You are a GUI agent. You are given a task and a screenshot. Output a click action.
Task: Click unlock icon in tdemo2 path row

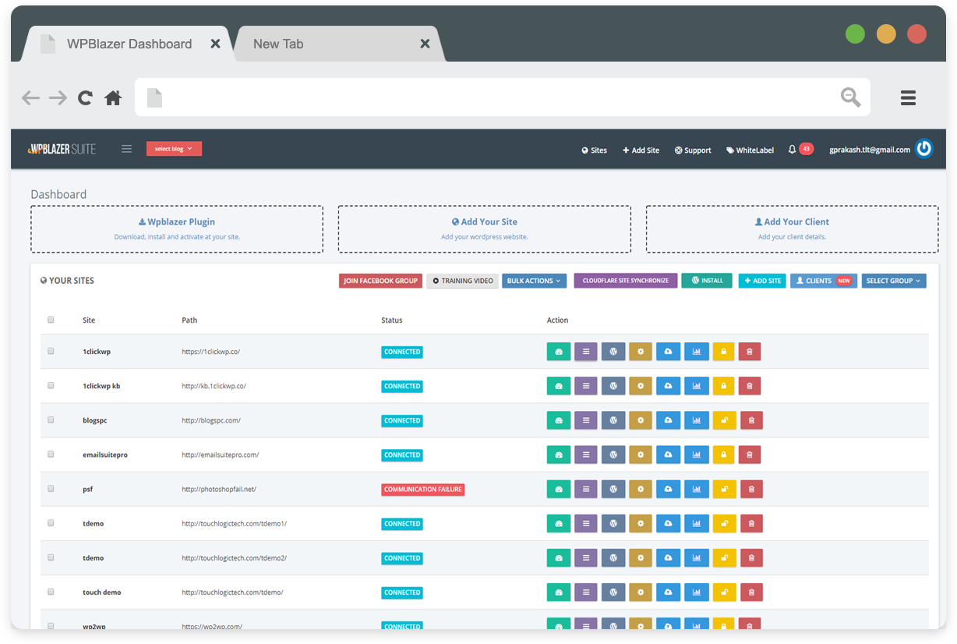pyautogui.click(x=724, y=557)
